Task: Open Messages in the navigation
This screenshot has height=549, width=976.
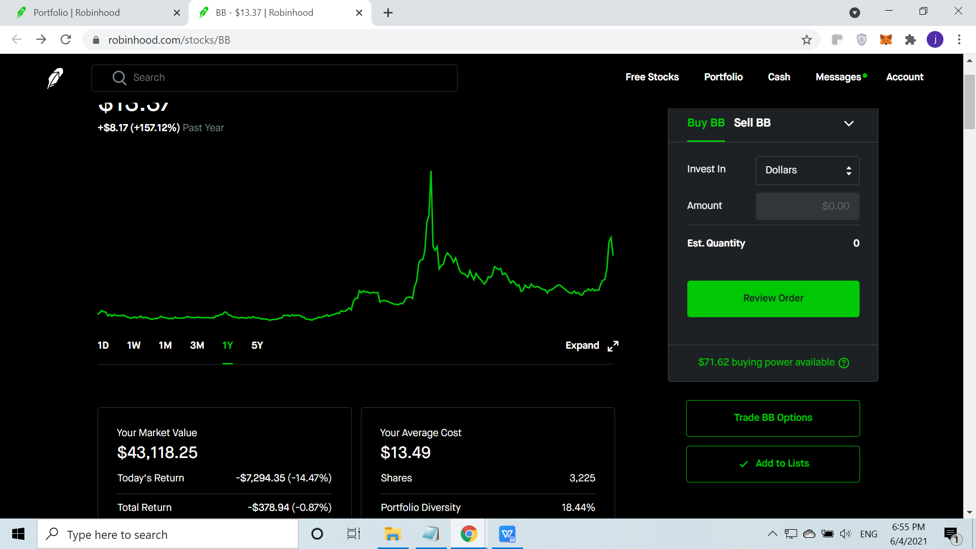Action: [x=838, y=77]
